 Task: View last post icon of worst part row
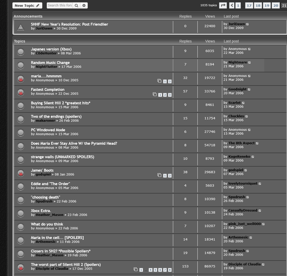tap(263, 264)
